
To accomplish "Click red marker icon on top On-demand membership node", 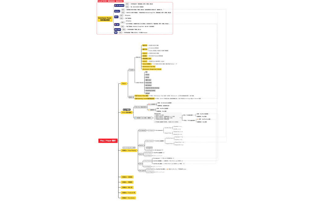I will click(x=115, y=6).
